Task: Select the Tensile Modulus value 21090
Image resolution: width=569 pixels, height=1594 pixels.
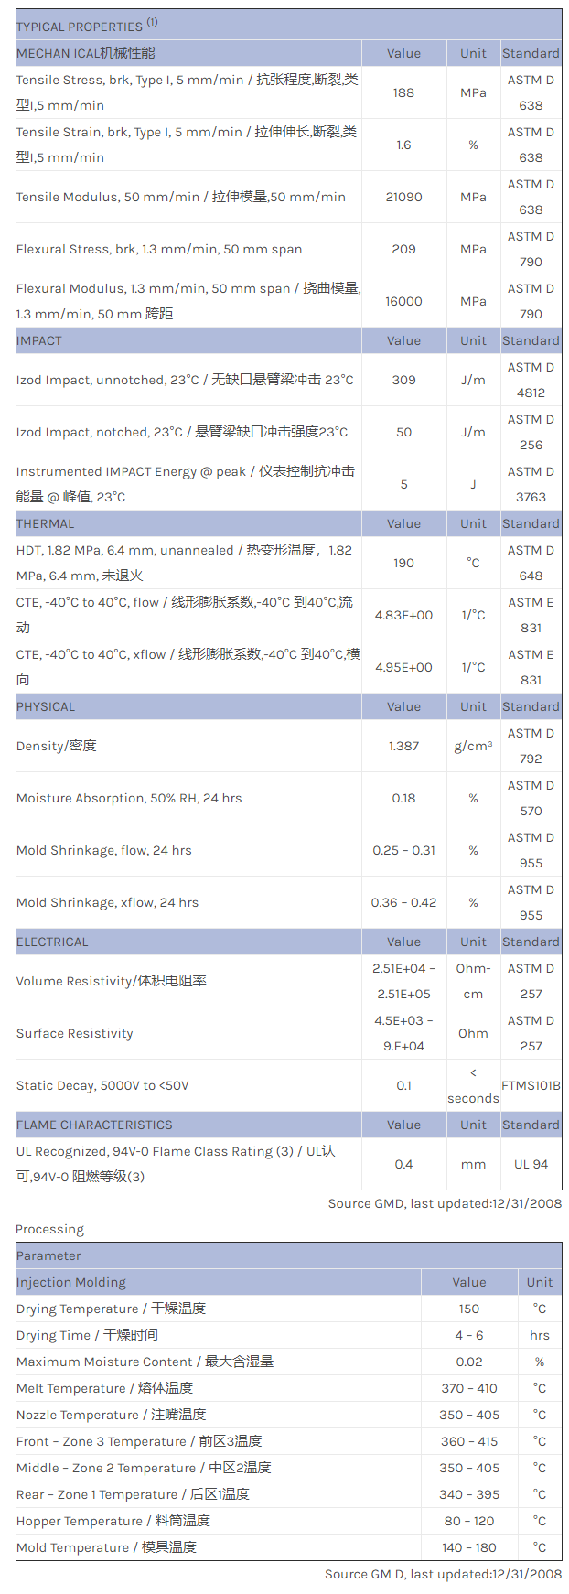Action: [x=403, y=197]
